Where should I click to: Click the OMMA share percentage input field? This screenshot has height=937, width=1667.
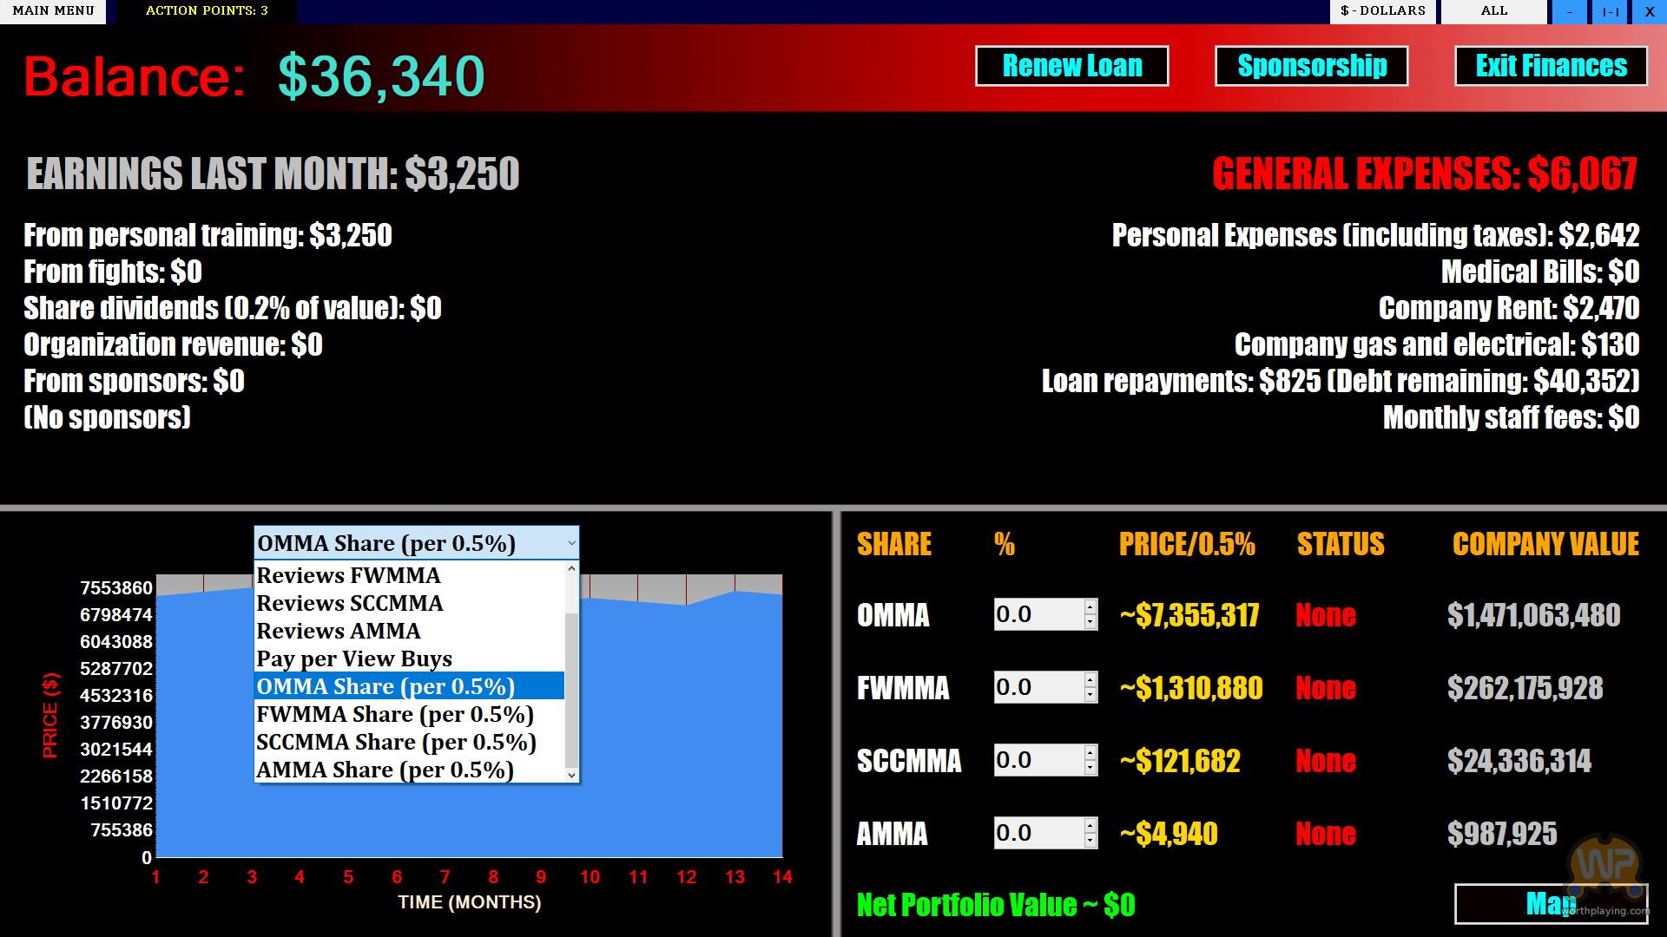pyautogui.click(x=1038, y=614)
